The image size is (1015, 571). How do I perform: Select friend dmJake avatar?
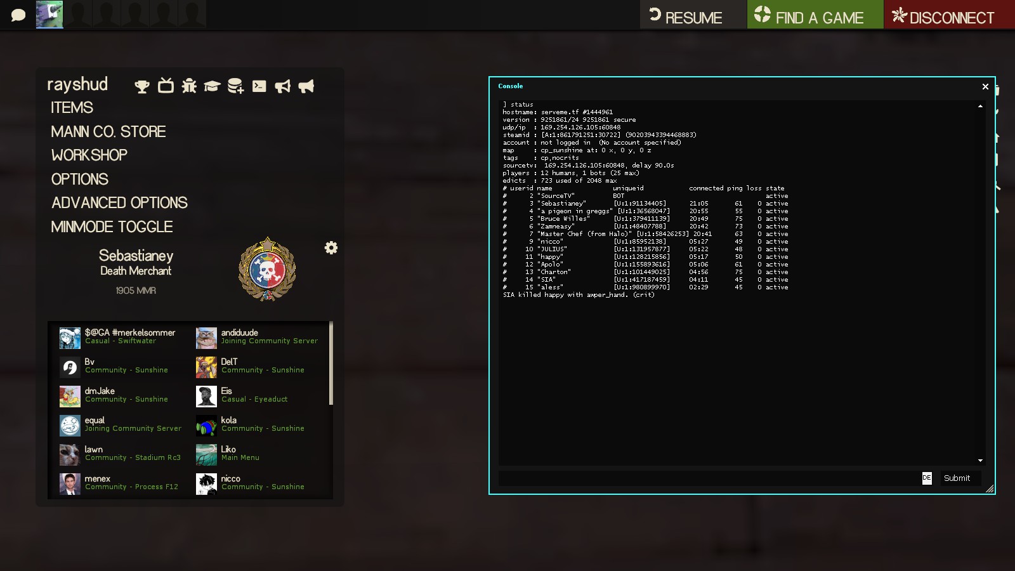click(x=70, y=397)
